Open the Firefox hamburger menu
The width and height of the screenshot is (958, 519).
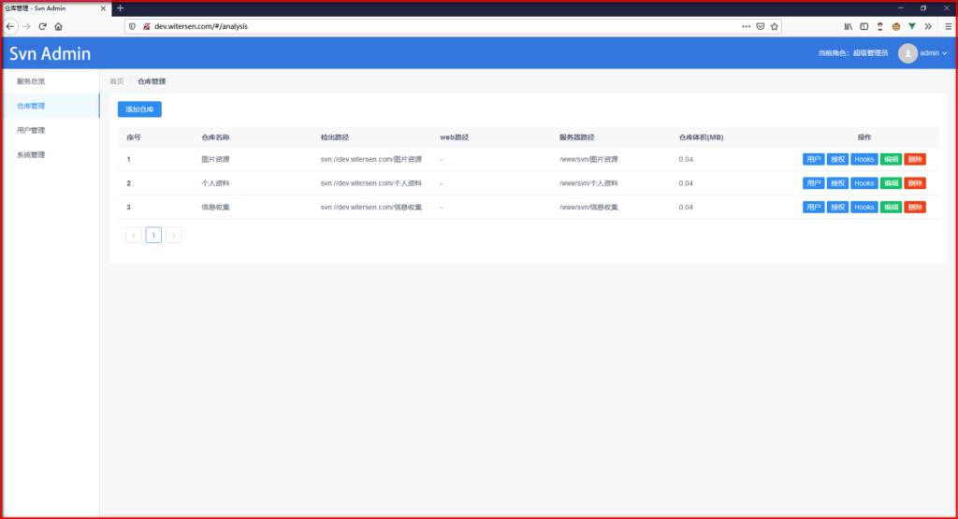point(948,26)
